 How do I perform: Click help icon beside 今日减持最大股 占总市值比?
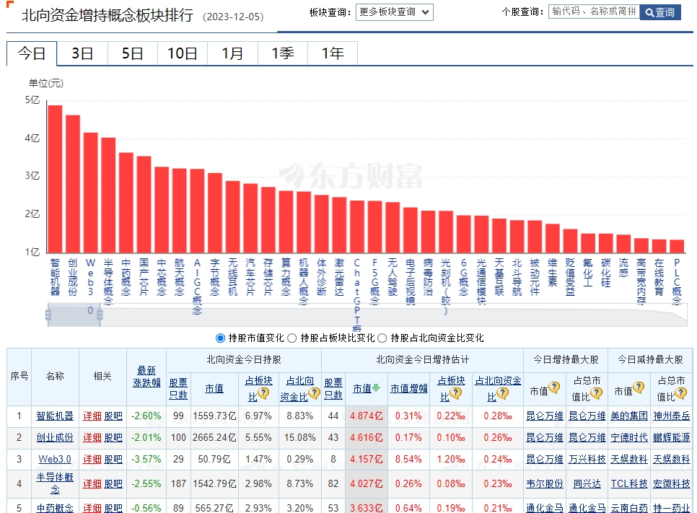(682, 394)
